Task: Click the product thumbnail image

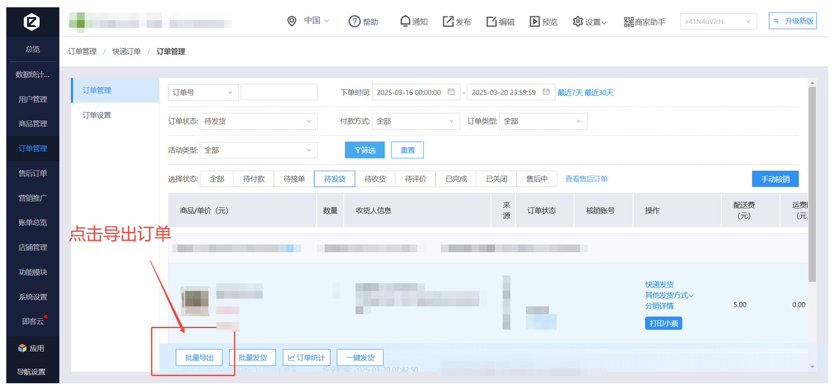Action: [x=195, y=301]
